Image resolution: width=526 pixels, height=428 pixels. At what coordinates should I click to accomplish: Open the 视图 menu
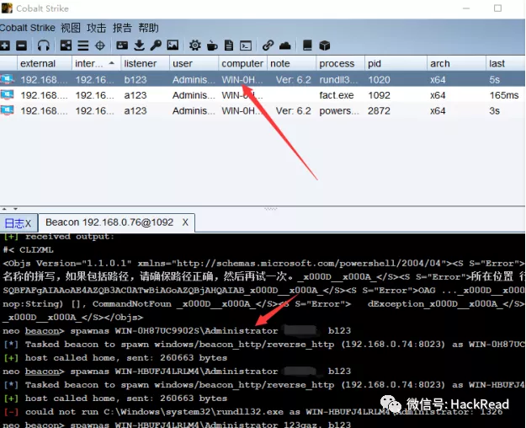point(71,28)
